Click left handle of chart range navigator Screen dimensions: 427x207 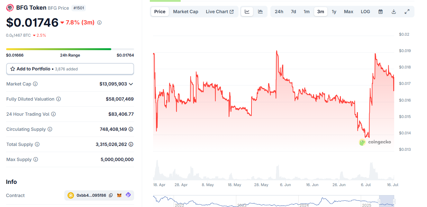(x=379, y=201)
